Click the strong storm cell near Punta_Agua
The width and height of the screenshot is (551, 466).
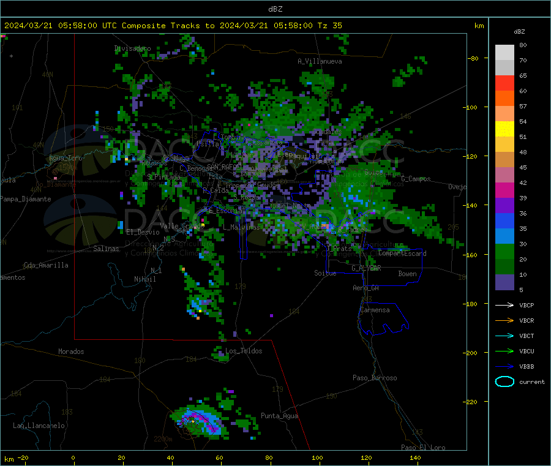pyautogui.click(x=198, y=422)
